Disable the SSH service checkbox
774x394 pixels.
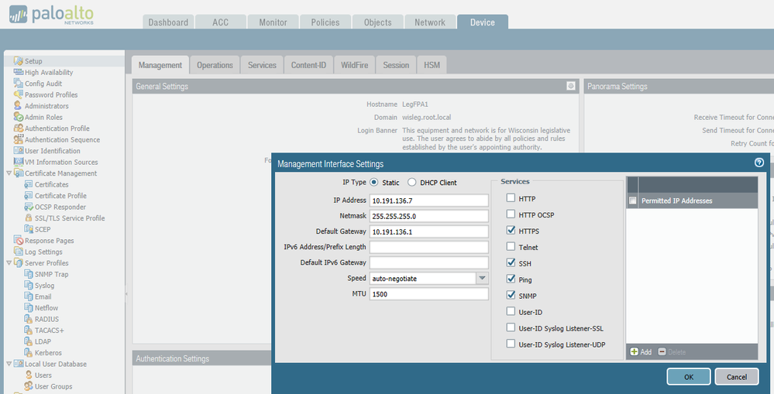pos(511,263)
